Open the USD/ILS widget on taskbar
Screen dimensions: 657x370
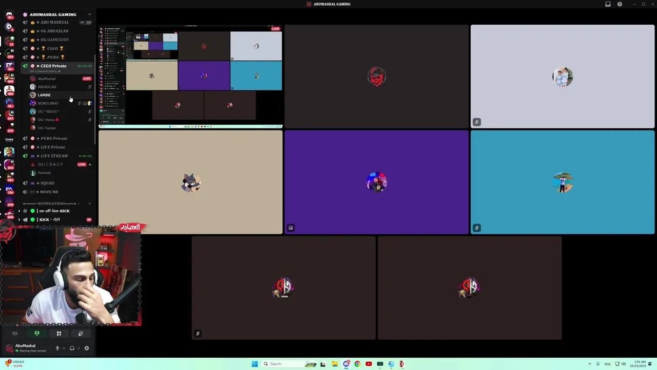point(14,364)
